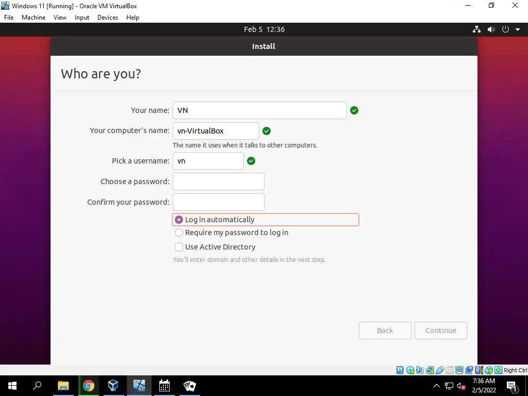Open Windows taskbar search magnifier
Screen dimensions: 528x396
(37, 386)
